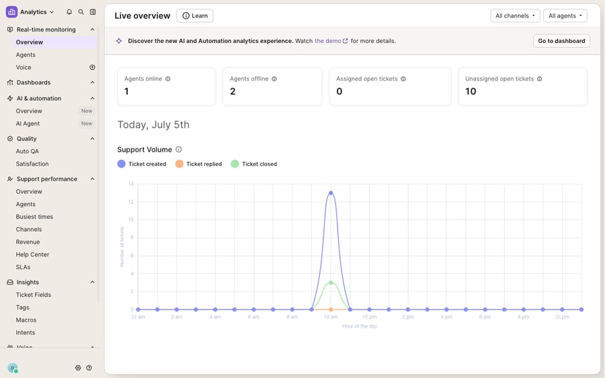Collapse sidebar panel icon
Image resolution: width=605 pixels, height=378 pixels.
[93, 12]
